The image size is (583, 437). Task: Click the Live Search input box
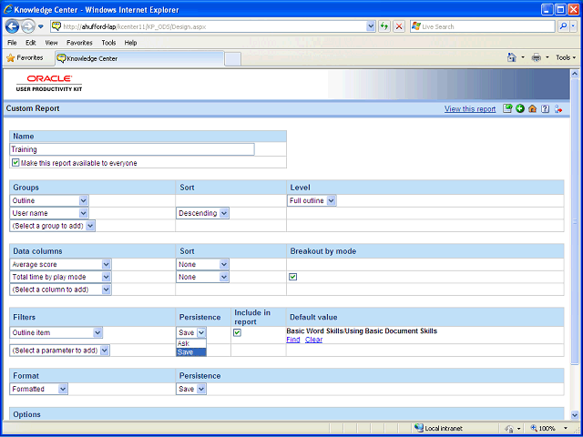click(483, 26)
